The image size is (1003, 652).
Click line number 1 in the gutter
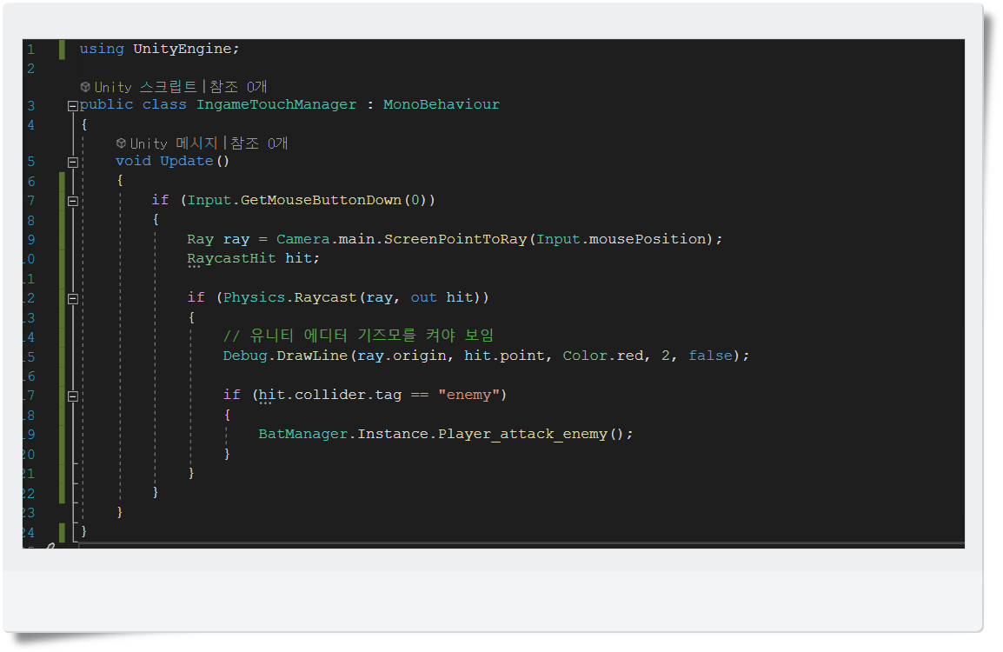[30, 50]
